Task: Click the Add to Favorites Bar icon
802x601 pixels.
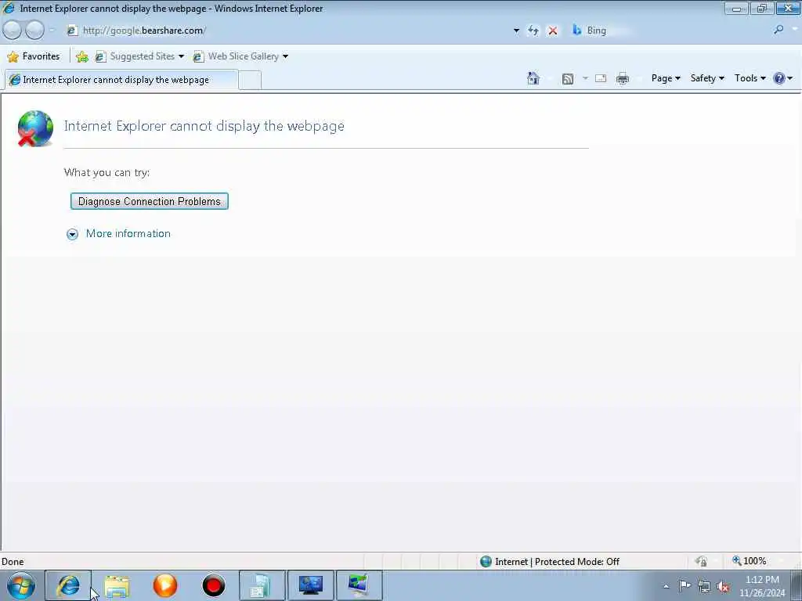Action: [x=81, y=56]
